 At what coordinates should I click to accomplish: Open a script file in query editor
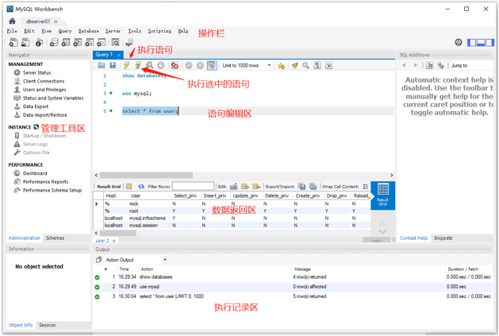[102, 65]
